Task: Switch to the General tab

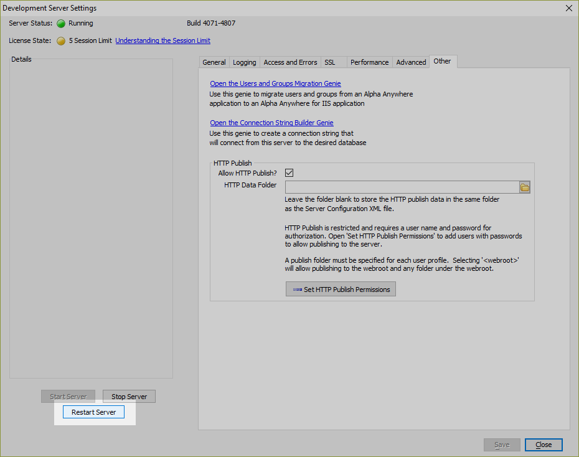Action: [x=214, y=62]
